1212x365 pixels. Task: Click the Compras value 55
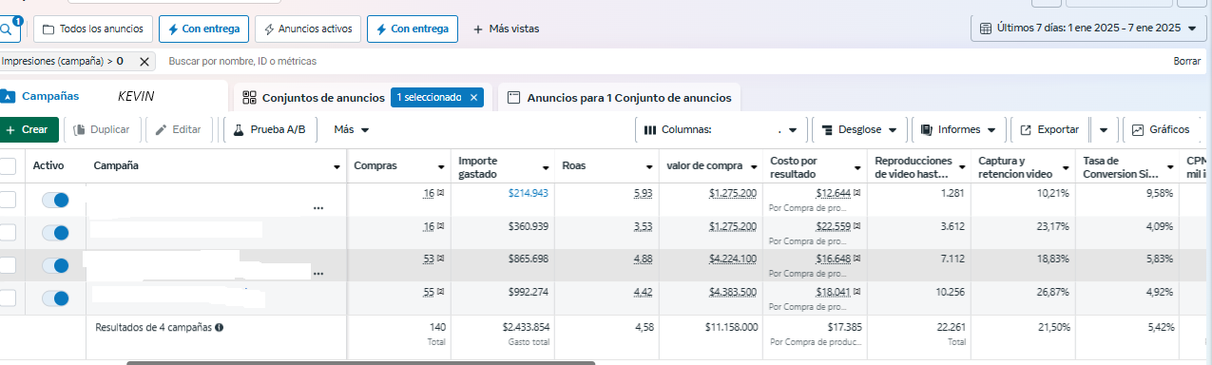tap(430, 292)
